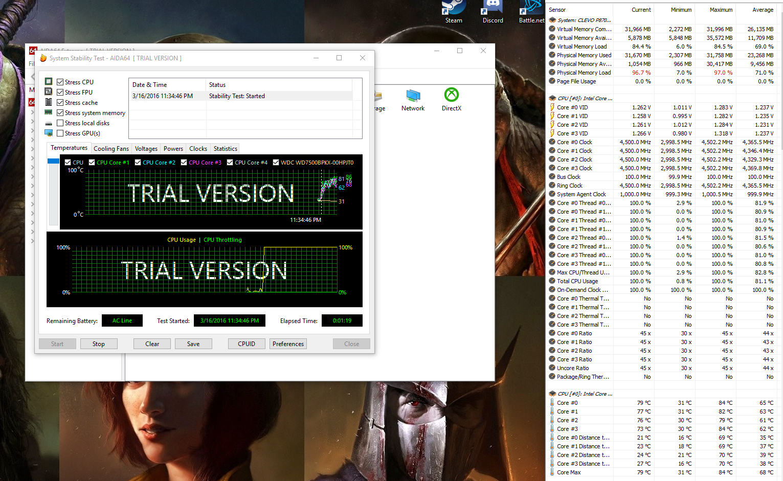Image resolution: width=783 pixels, height=481 pixels.
Task: Open the Powers tab
Action: [x=173, y=149]
